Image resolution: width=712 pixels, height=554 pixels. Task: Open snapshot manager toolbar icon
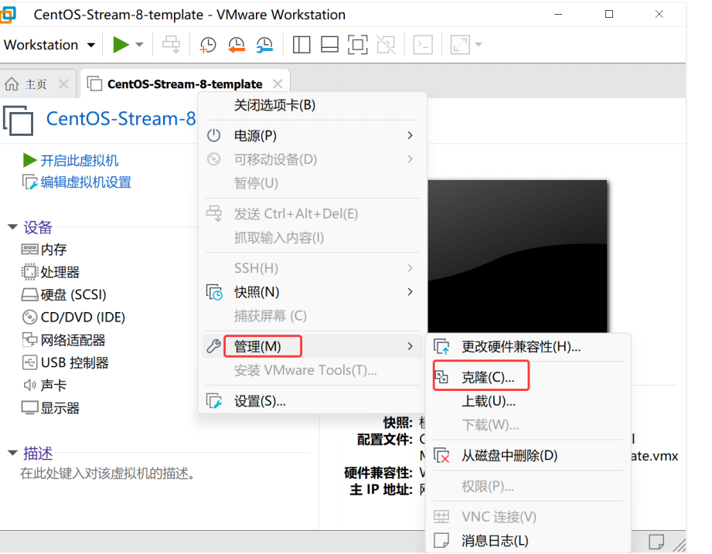click(x=264, y=45)
